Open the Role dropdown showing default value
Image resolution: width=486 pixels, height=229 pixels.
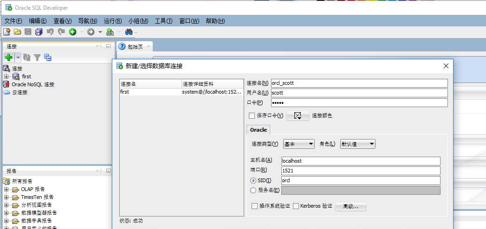tap(358, 144)
